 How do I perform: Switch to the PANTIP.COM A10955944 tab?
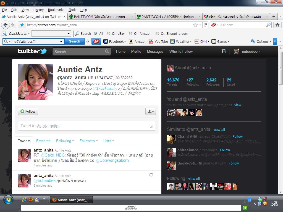[x=169, y=17]
